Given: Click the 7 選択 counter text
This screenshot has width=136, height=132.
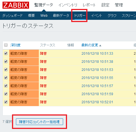Looking at the screenshot, I should point(7,122).
